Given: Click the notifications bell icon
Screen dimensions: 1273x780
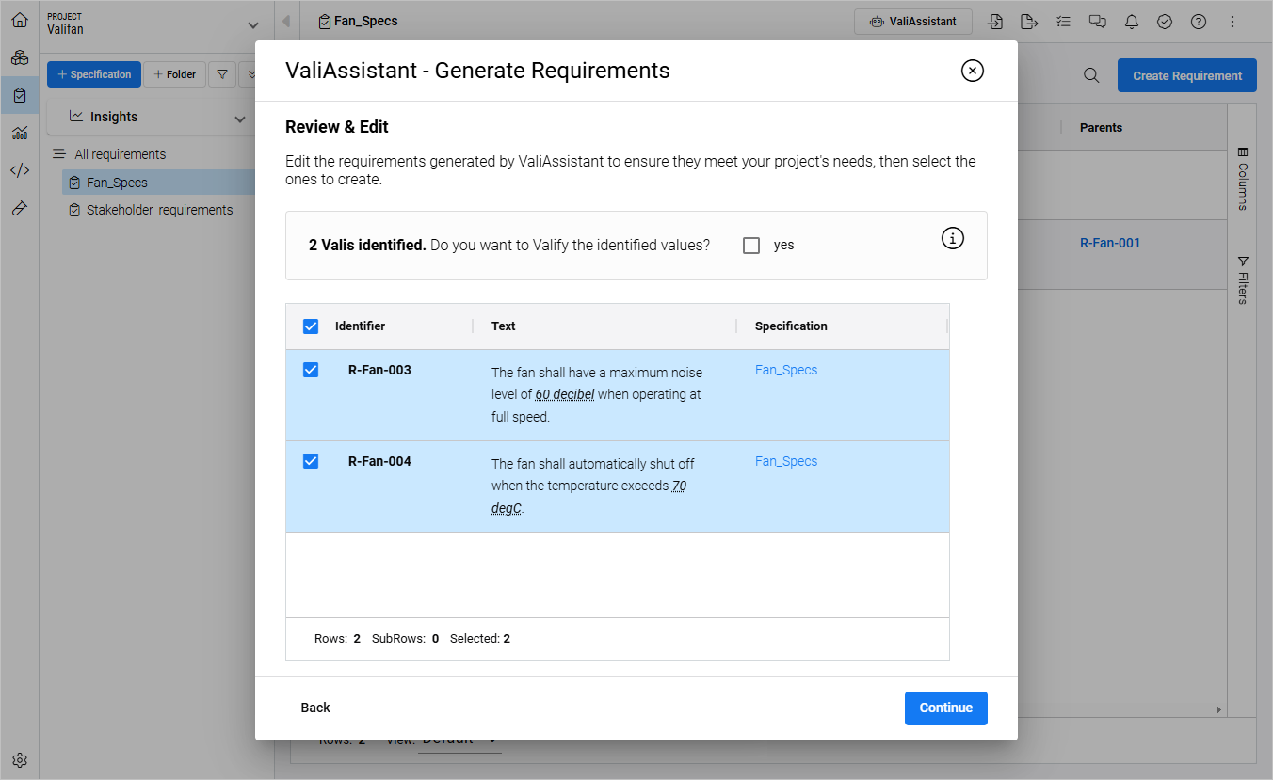Looking at the screenshot, I should 1132,22.
